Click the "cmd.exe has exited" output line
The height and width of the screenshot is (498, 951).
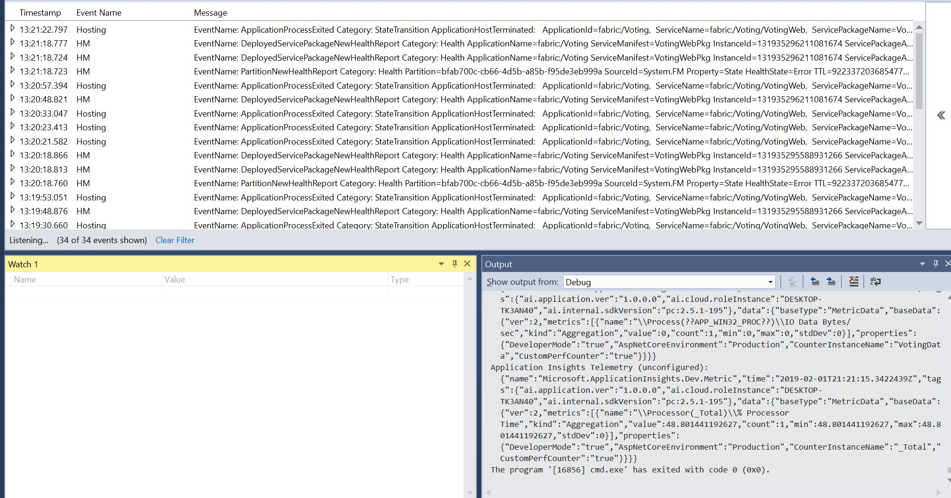point(630,470)
